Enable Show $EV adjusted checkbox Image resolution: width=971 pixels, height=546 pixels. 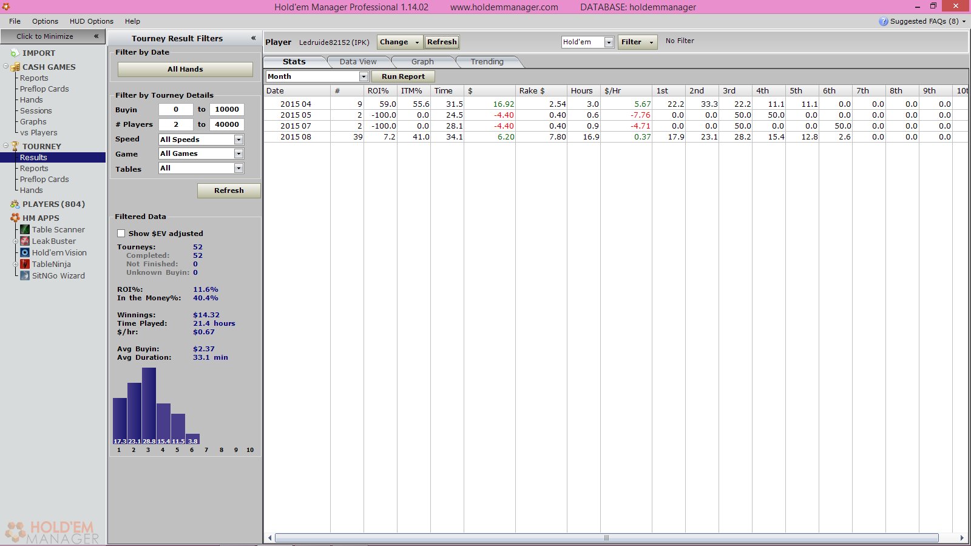121,234
